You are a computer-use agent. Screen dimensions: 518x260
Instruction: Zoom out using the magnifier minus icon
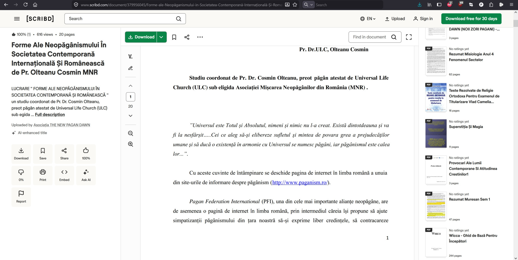point(130,133)
